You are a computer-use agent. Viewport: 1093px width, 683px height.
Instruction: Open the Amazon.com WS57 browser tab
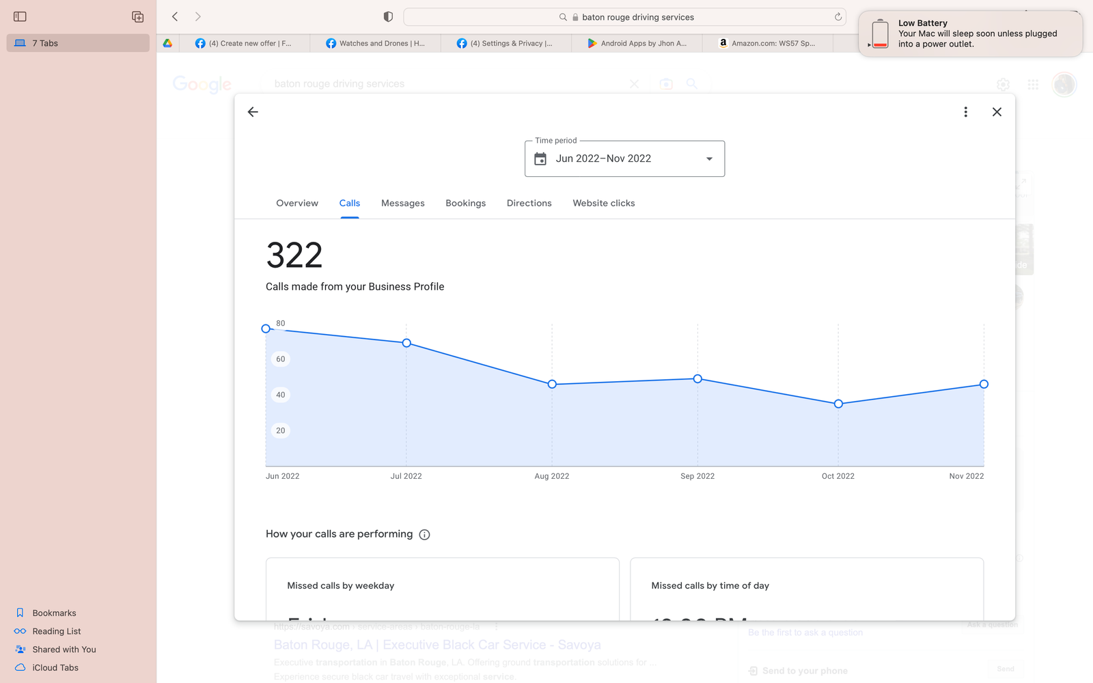pos(767,43)
